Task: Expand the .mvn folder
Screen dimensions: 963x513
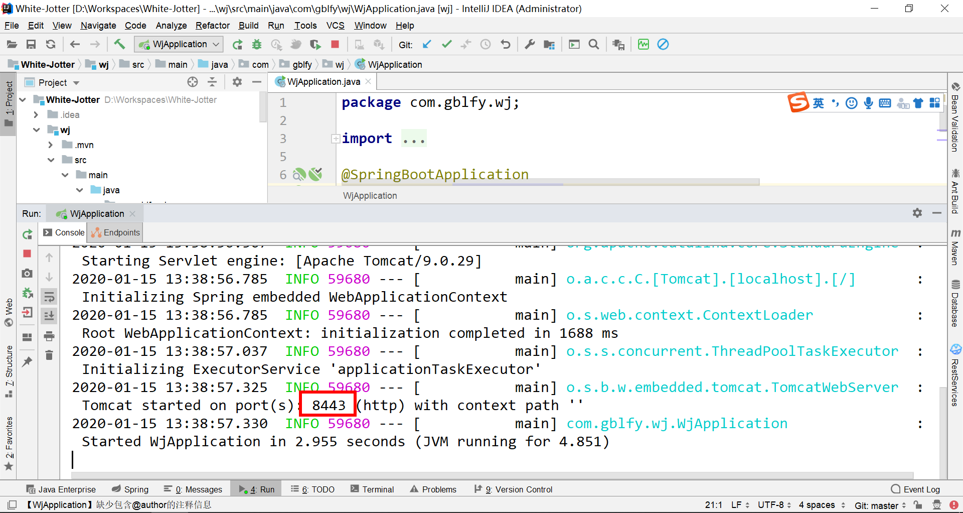Action: click(x=50, y=145)
